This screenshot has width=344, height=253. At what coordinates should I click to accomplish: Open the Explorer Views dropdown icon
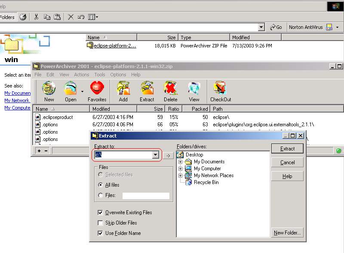point(93,17)
